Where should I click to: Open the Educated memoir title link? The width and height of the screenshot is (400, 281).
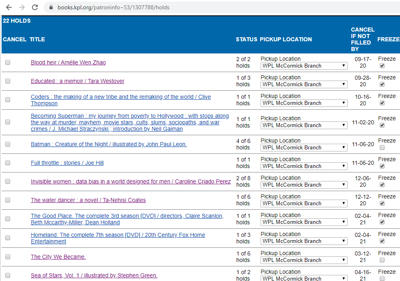tap(77, 81)
